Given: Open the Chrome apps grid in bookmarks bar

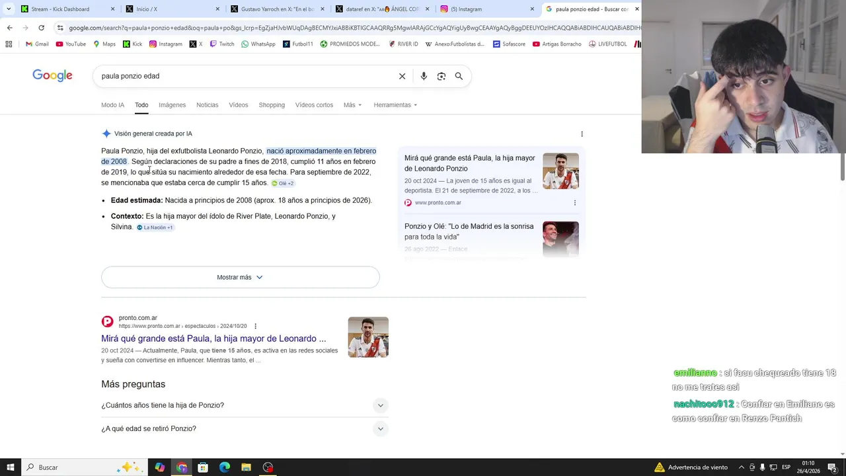Looking at the screenshot, I should 9,44.
